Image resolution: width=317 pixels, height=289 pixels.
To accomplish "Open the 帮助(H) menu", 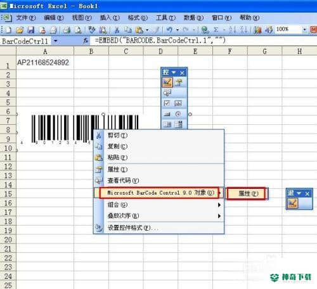I will click(x=249, y=18).
